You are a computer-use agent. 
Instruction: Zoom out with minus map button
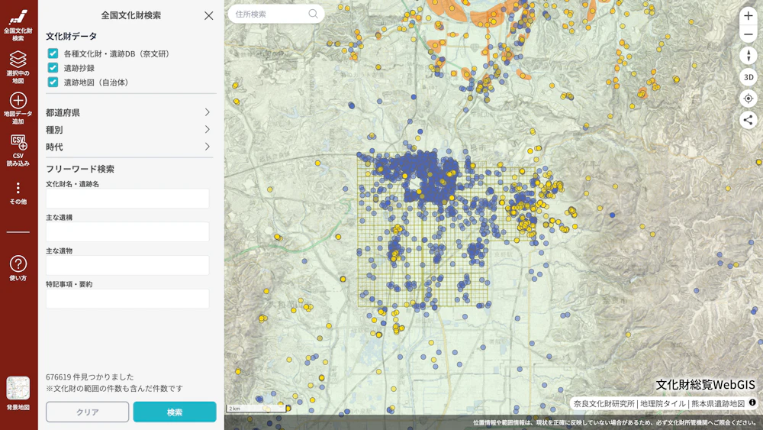[748, 35]
